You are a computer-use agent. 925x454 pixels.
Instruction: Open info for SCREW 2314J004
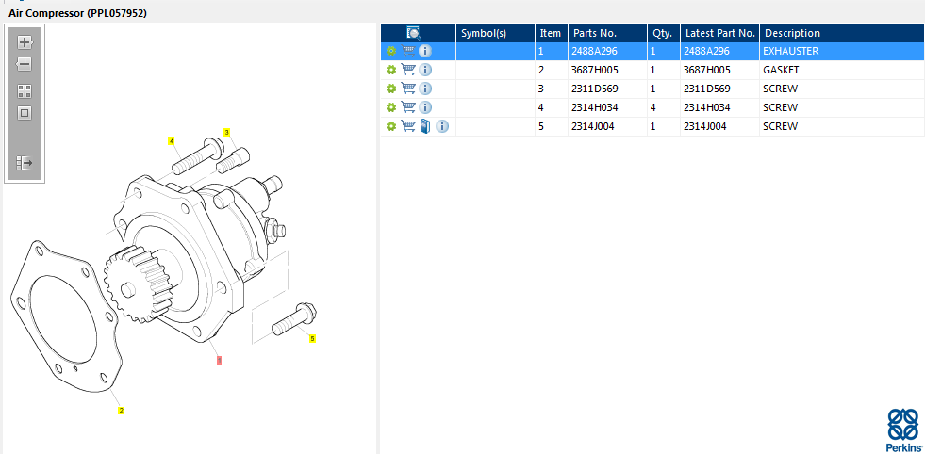442,127
